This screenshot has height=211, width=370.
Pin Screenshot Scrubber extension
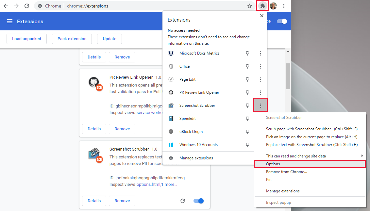pos(247,105)
